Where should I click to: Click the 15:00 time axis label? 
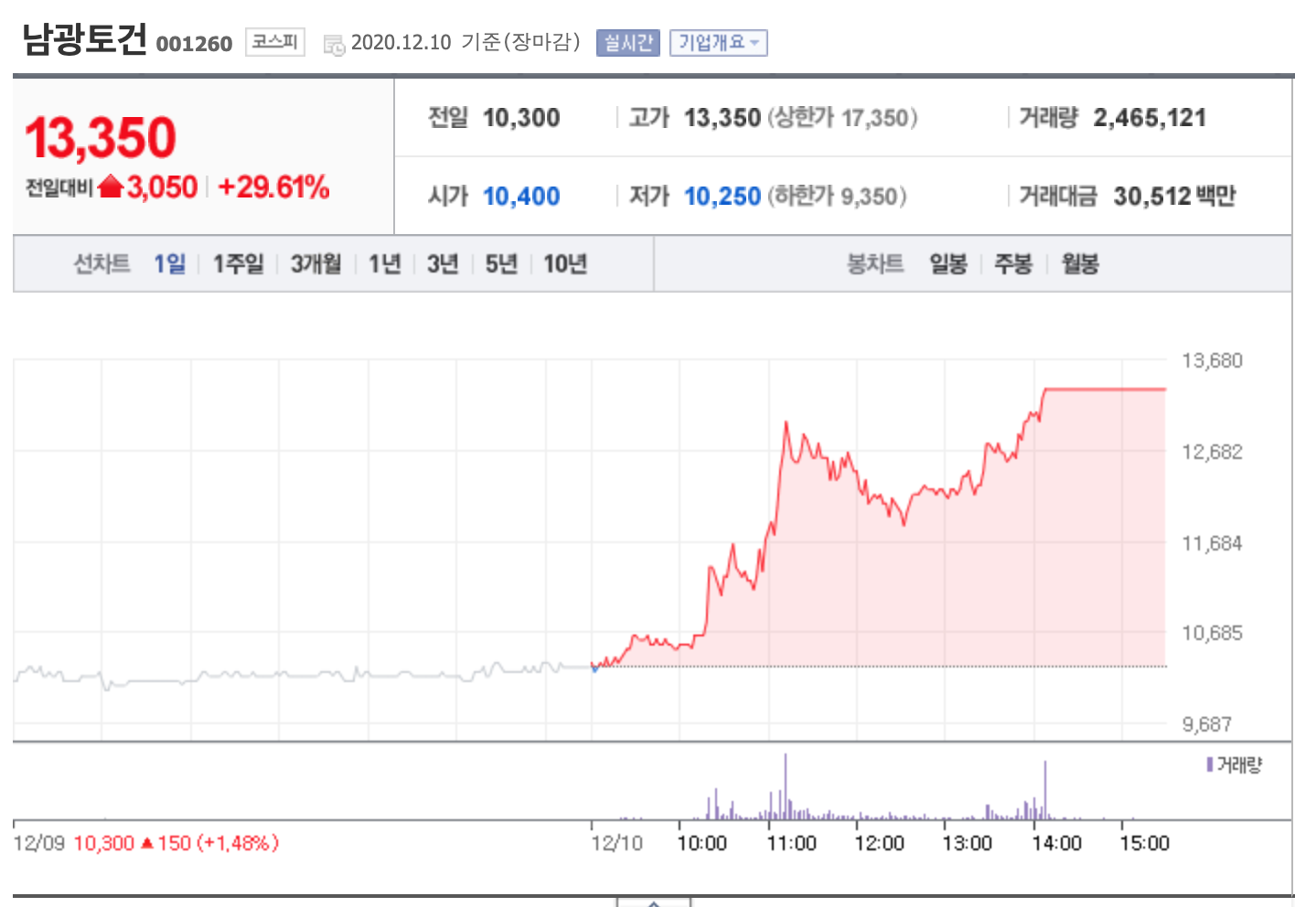coord(1144,843)
